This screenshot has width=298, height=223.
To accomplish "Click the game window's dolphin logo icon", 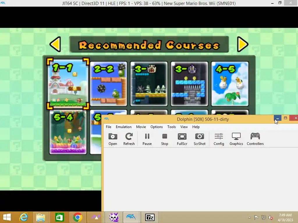I will [3, 3].
